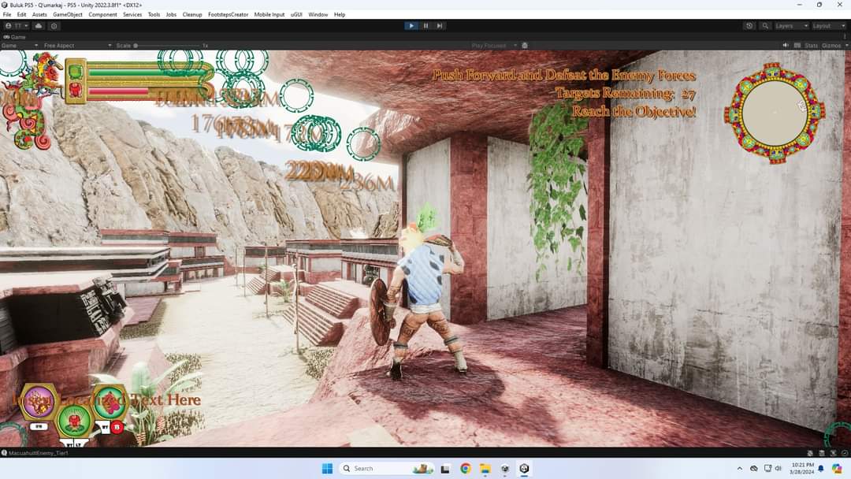851x479 pixels.
Task: Open the Undo History icon
Action: click(x=749, y=25)
